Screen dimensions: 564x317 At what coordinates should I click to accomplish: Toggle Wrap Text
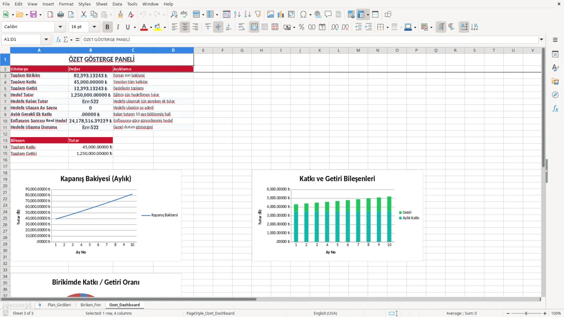click(242, 27)
